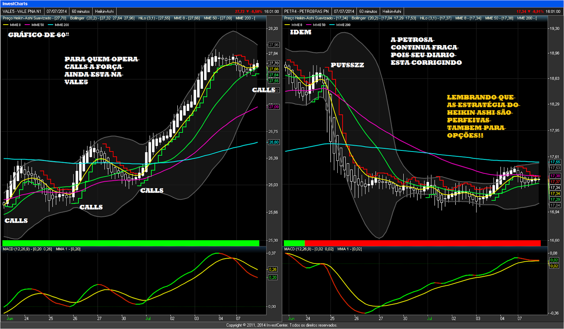564x329 pixels.
Task: Click the MME 200 legend in VALE5 chart
Action: (x=59, y=25)
